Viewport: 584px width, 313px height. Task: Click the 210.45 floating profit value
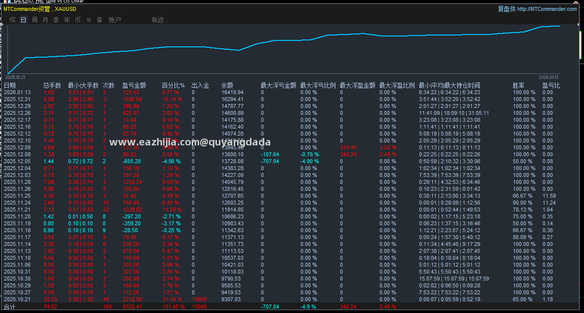pyautogui.click(x=348, y=147)
